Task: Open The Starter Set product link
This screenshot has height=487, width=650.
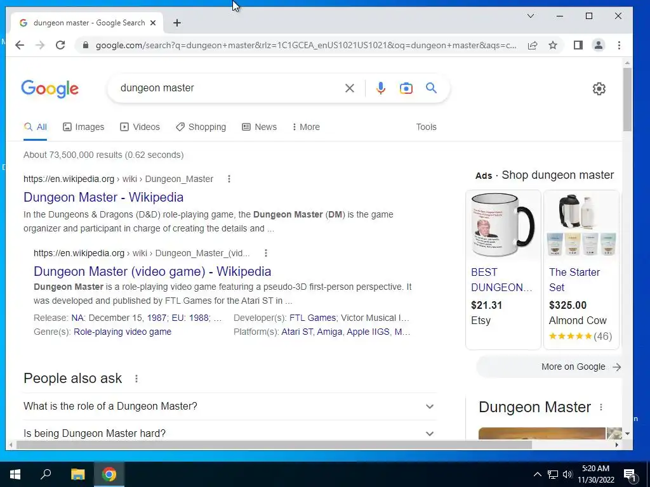Action: click(x=574, y=280)
